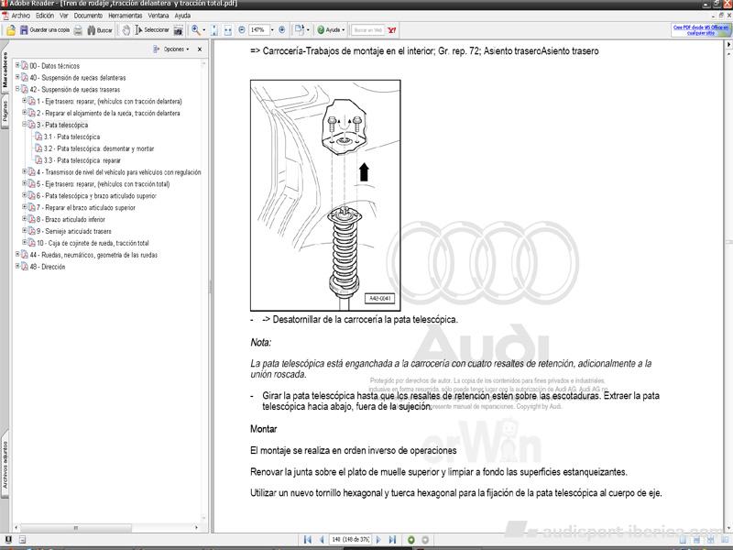Click the zoom out minus button

242,30
